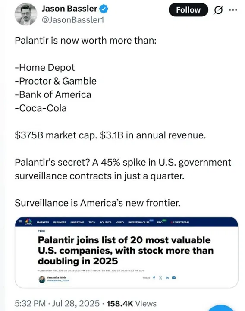
Task: Share article via X icon
Action: pyautogui.click(x=160, y=278)
